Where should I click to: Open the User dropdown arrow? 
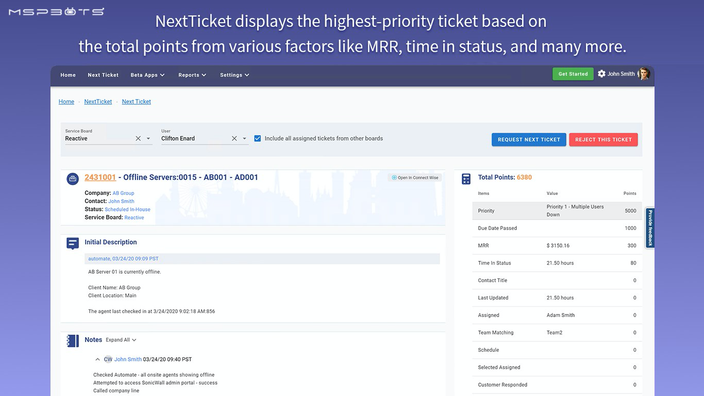tap(244, 139)
